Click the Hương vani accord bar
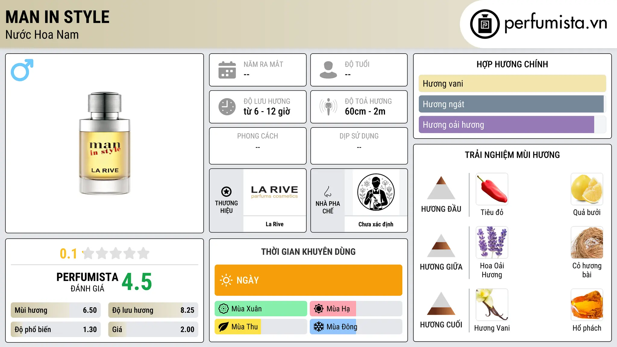The height and width of the screenshot is (347, 617). [x=512, y=83]
